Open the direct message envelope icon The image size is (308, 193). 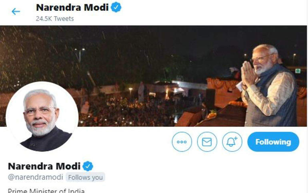pyautogui.click(x=207, y=142)
